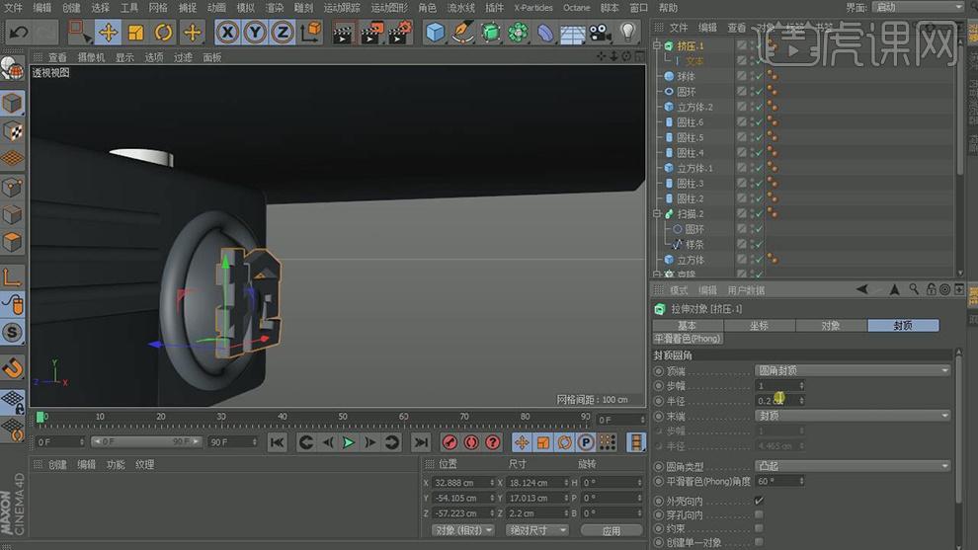
Task: Open the Floor environment icon
Action: (x=573, y=32)
